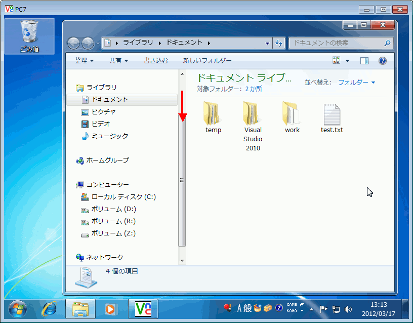Toggle the preview pane icon
This screenshot has width=413, height=323.
click(x=364, y=60)
